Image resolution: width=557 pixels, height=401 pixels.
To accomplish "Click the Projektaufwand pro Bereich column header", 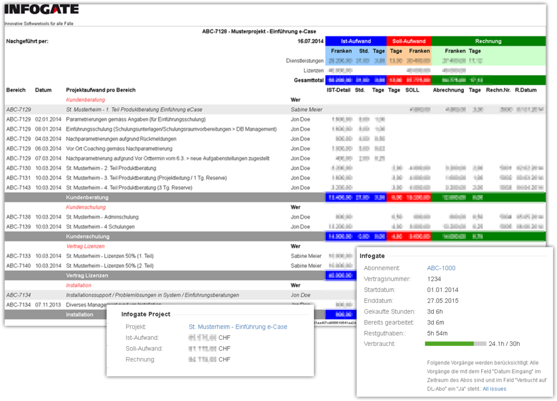I will point(100,90).
